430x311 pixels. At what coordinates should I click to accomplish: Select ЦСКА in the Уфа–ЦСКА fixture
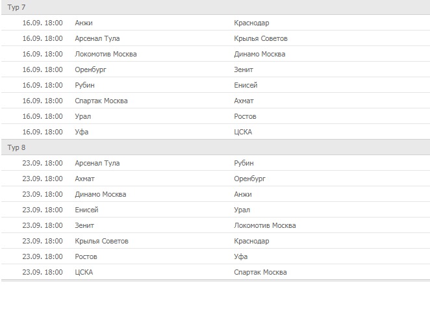(243, 132)
